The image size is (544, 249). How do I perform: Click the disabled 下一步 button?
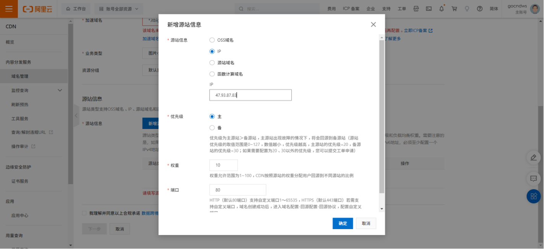click(x=94, y=229)
